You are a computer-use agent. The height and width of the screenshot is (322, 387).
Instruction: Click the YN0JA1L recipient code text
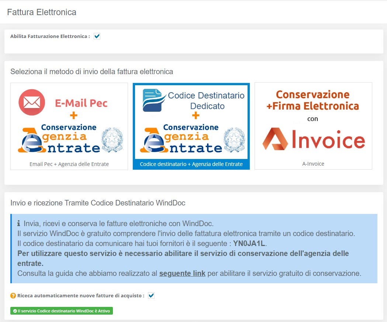(x=249, y=244)
